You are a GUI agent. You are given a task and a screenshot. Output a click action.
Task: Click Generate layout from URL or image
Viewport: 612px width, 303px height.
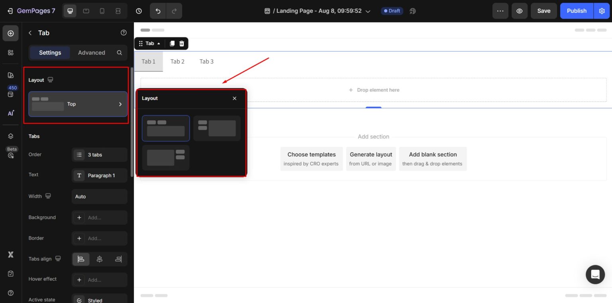coord(371,158)
